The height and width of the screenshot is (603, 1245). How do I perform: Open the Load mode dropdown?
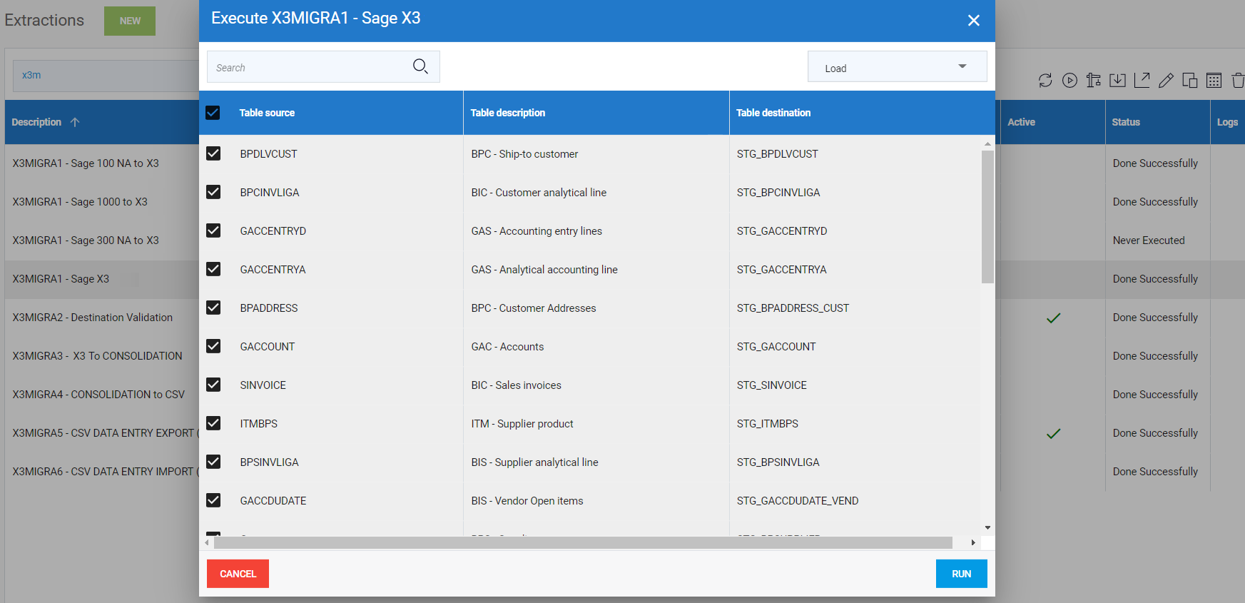tap(897, 67)
